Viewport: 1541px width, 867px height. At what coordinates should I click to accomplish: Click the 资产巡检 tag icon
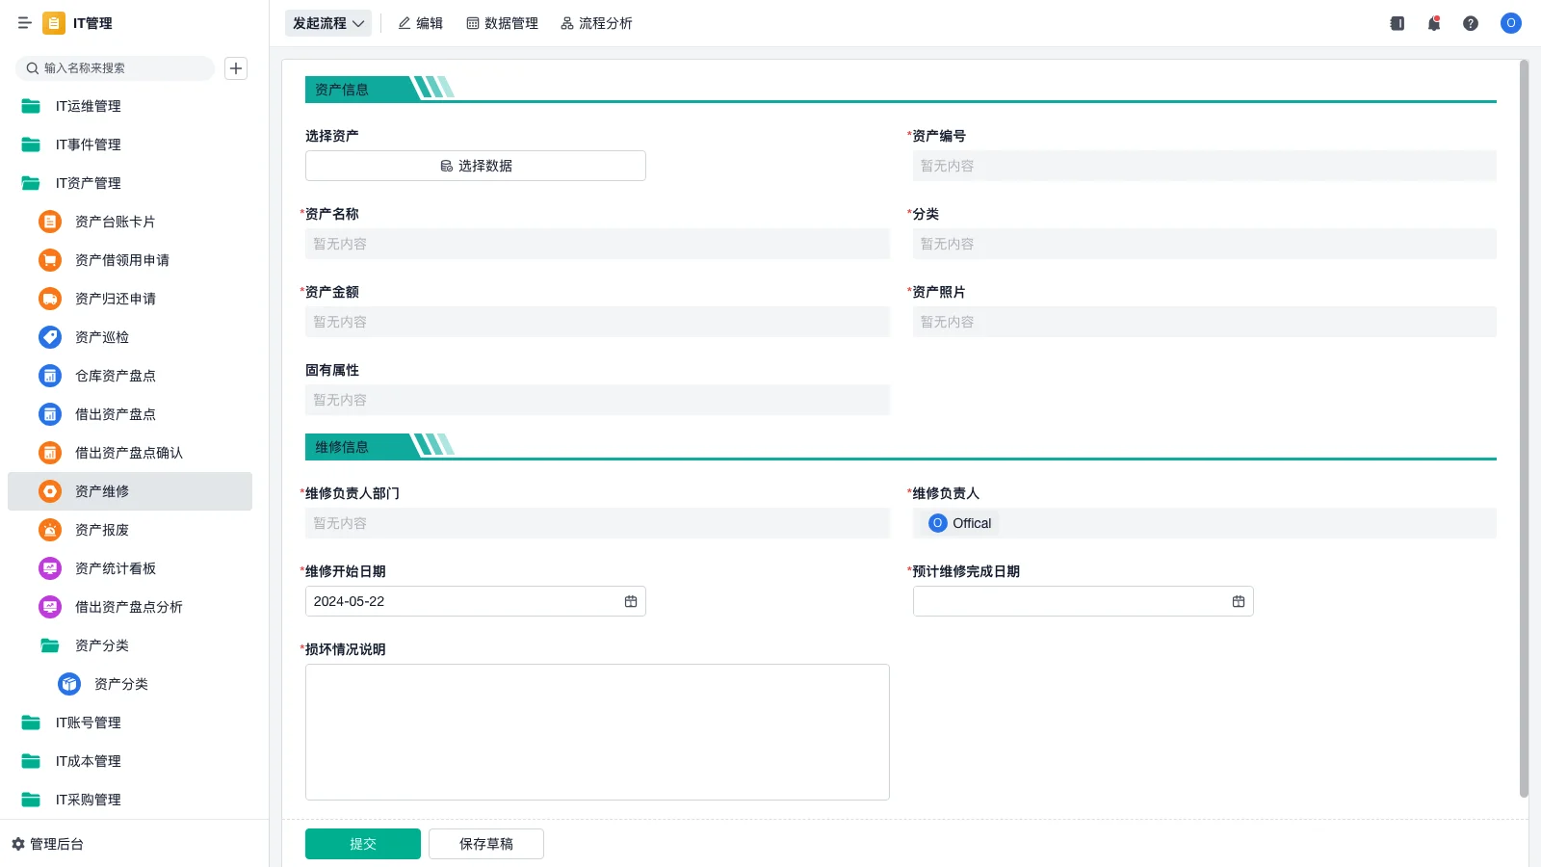[x=50, y=337]
